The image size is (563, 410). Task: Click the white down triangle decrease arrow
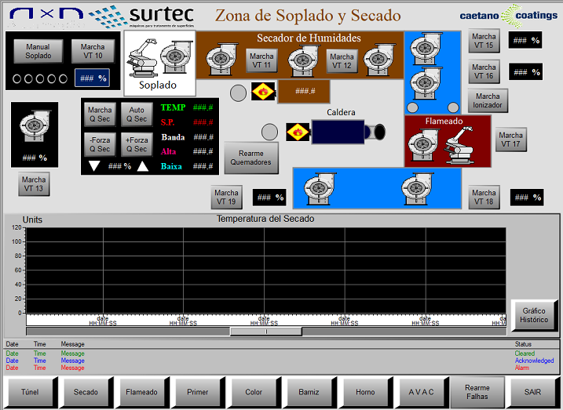coord(94,166)
